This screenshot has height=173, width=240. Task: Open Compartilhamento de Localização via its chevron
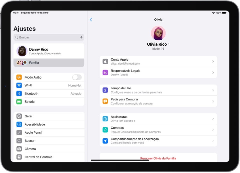(x=213, y=141)
